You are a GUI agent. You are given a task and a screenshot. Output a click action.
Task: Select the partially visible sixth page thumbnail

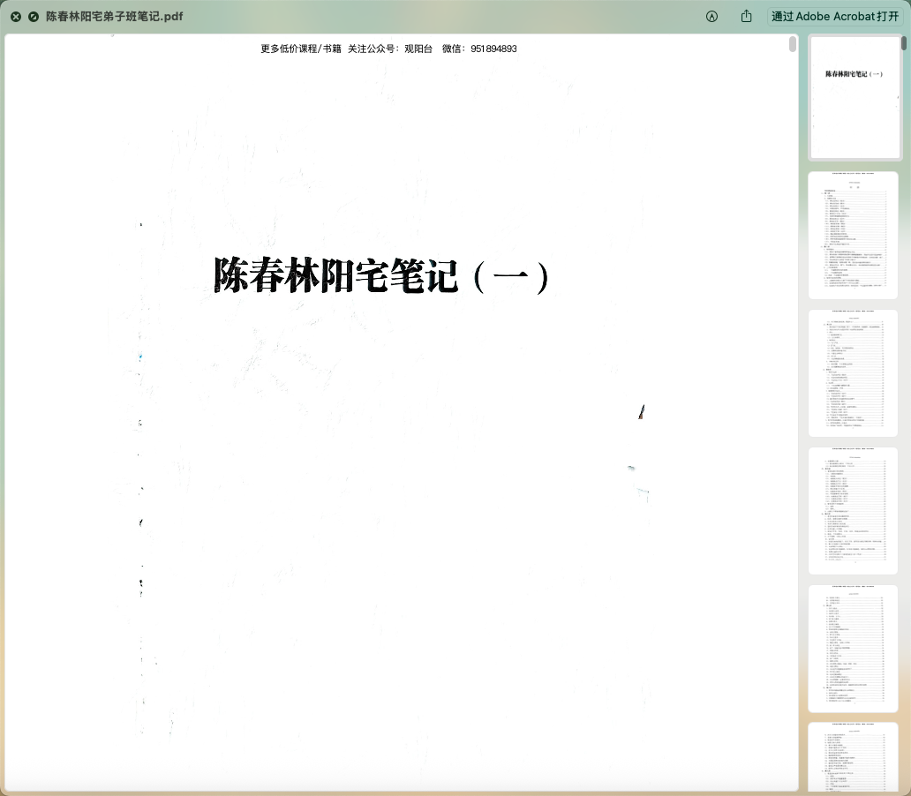pos(853,757)
